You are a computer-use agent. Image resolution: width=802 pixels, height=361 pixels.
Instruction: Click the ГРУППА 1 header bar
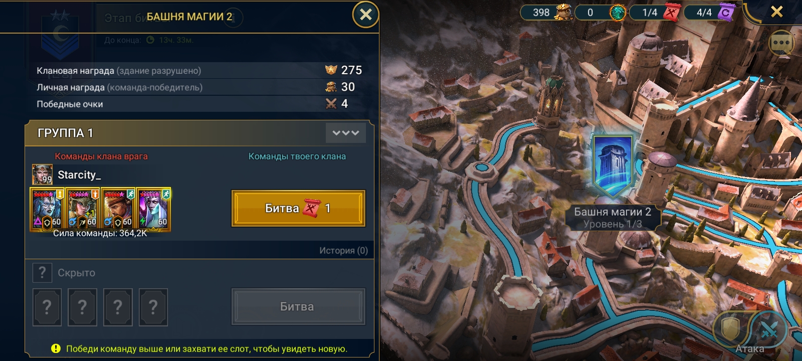(x=199, y=133)
